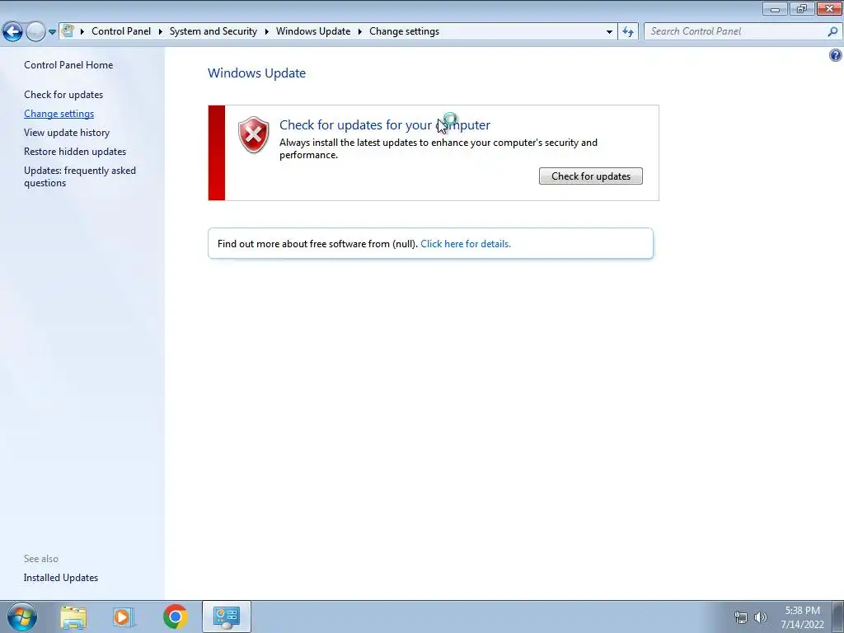The height and width of the screenshot is (633, 844).
Task: Click the Forward navigation arrow
Action: pyautogui.click(x=35, y=32)
